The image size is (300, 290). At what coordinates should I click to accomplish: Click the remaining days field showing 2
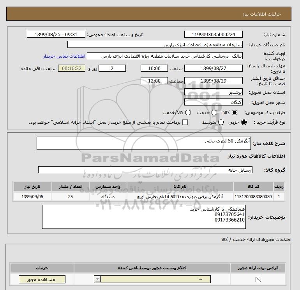tap(112, 69)
